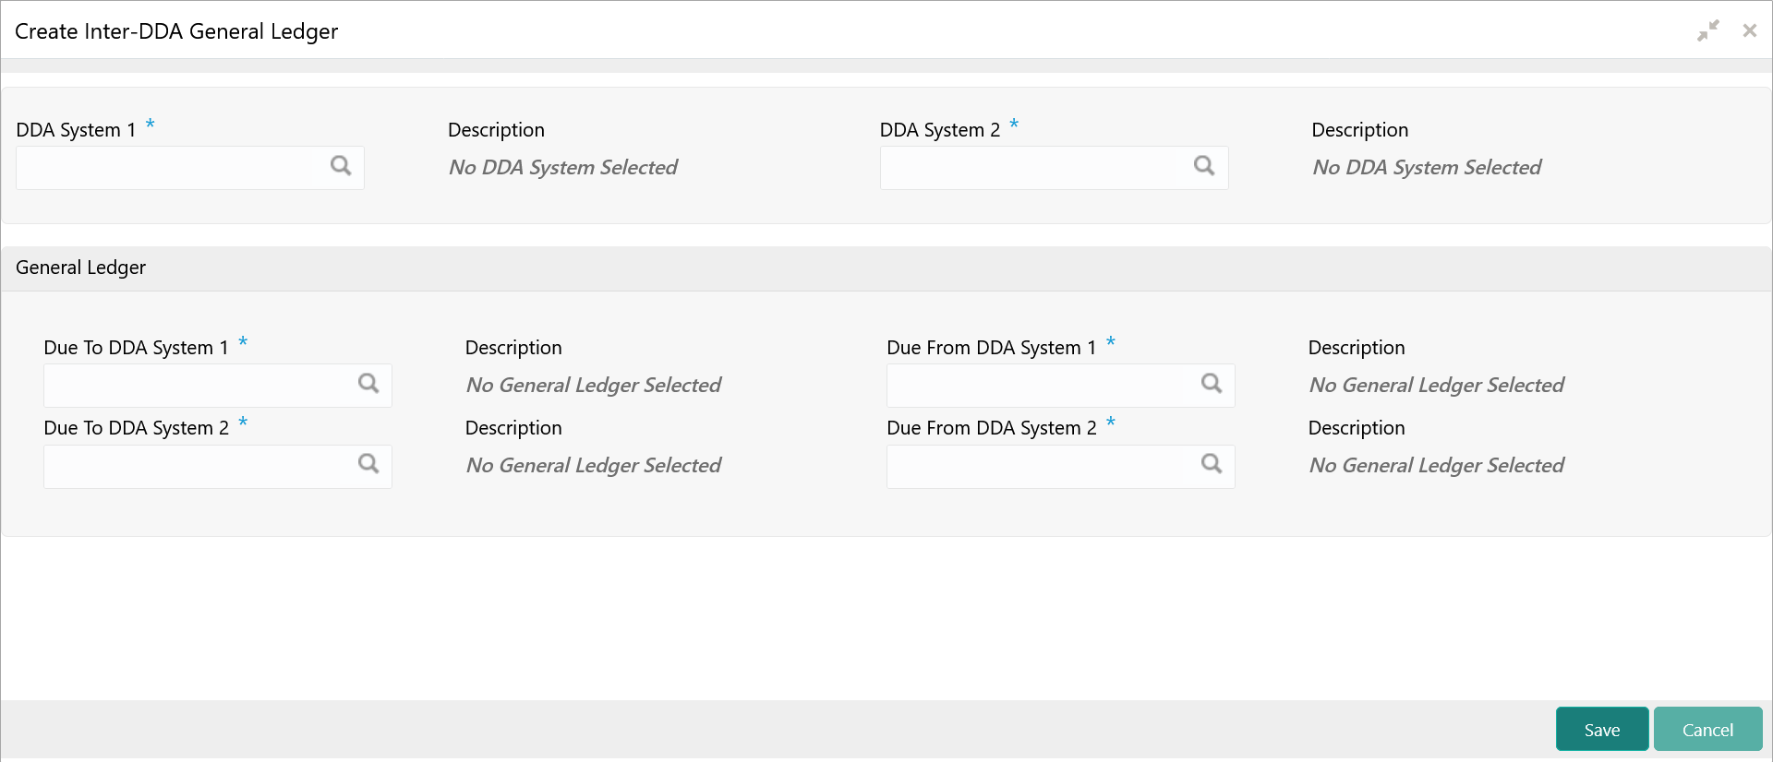Open lookup for Due To DDA System 1
The image size is (1773, 762).
368,384
